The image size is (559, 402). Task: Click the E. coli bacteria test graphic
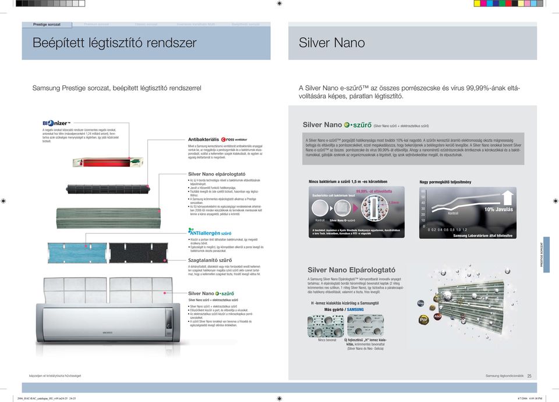[x=356, y=212]
